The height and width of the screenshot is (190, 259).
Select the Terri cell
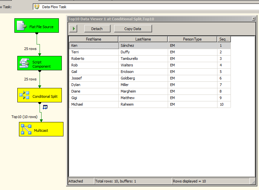[94, 52]
